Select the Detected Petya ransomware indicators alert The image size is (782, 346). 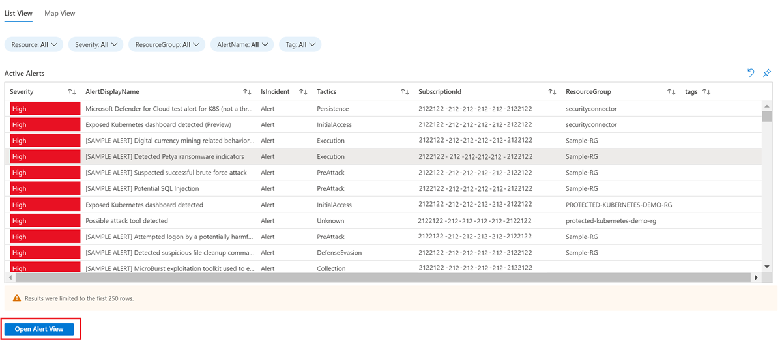pos(383,156)
